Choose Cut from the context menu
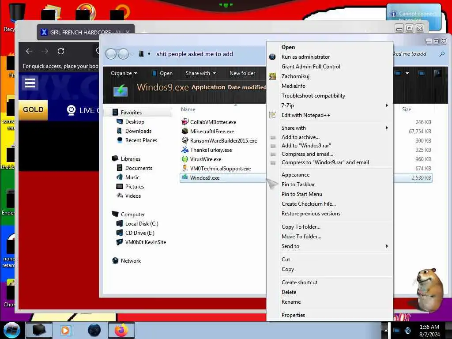 286,260
